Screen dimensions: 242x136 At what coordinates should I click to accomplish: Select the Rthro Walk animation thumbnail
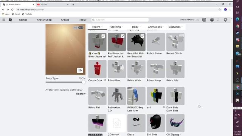pos(136,69)
